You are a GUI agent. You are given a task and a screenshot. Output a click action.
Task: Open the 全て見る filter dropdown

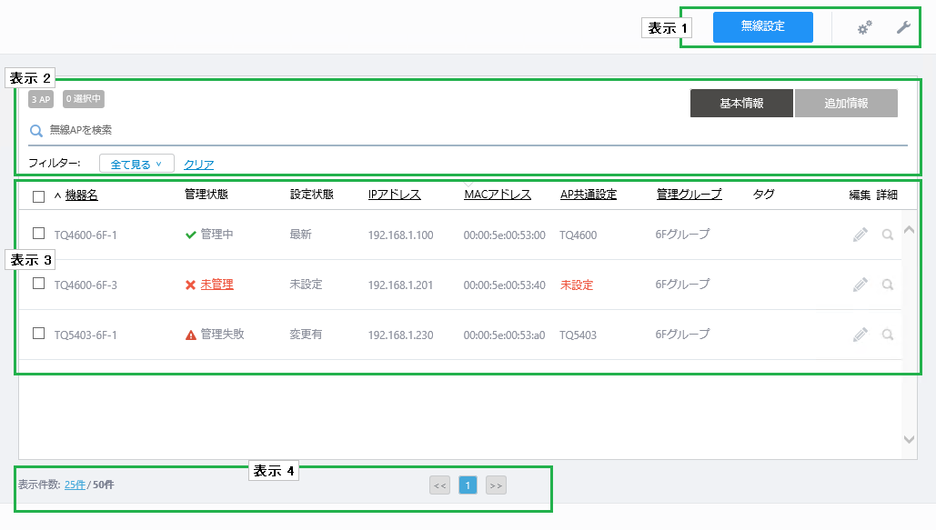coord(136,164)
